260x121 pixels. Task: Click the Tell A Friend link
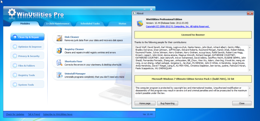34,114
